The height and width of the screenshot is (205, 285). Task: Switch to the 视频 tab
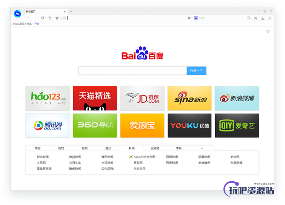click(x=85, y=148)
